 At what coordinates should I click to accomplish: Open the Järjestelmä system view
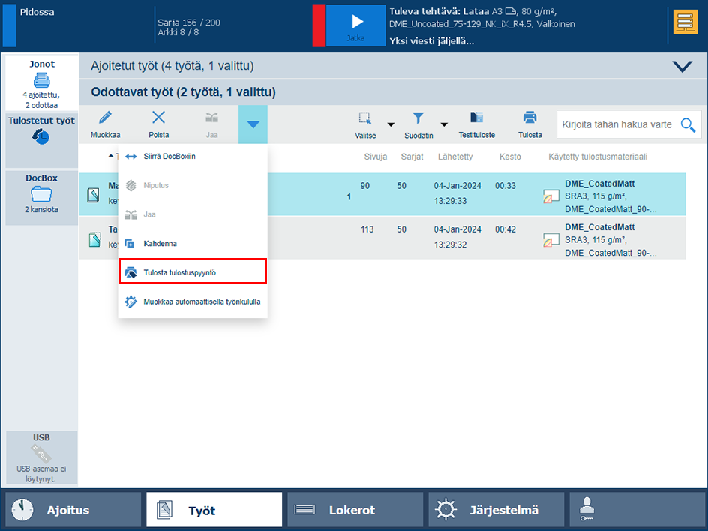(x=496, y=510)
